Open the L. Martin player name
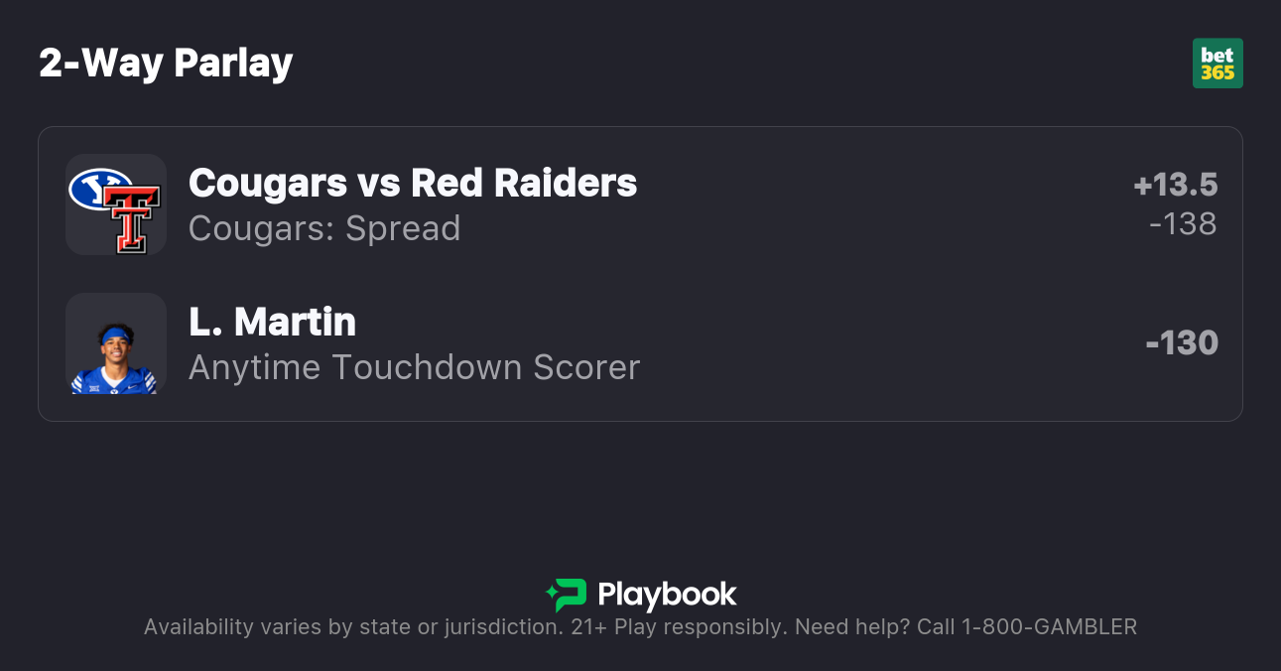This screenshot has width=1281, height=671. pyautogui.click(x=272, y=322)
